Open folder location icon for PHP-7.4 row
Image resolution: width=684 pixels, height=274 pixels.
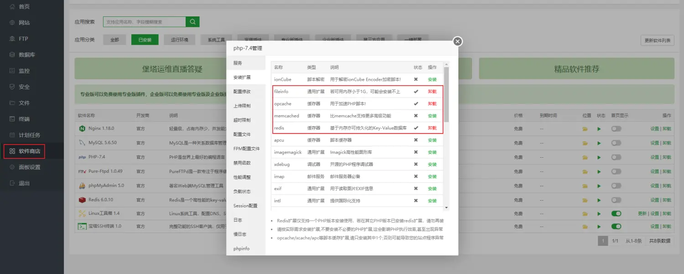point(585,157)
